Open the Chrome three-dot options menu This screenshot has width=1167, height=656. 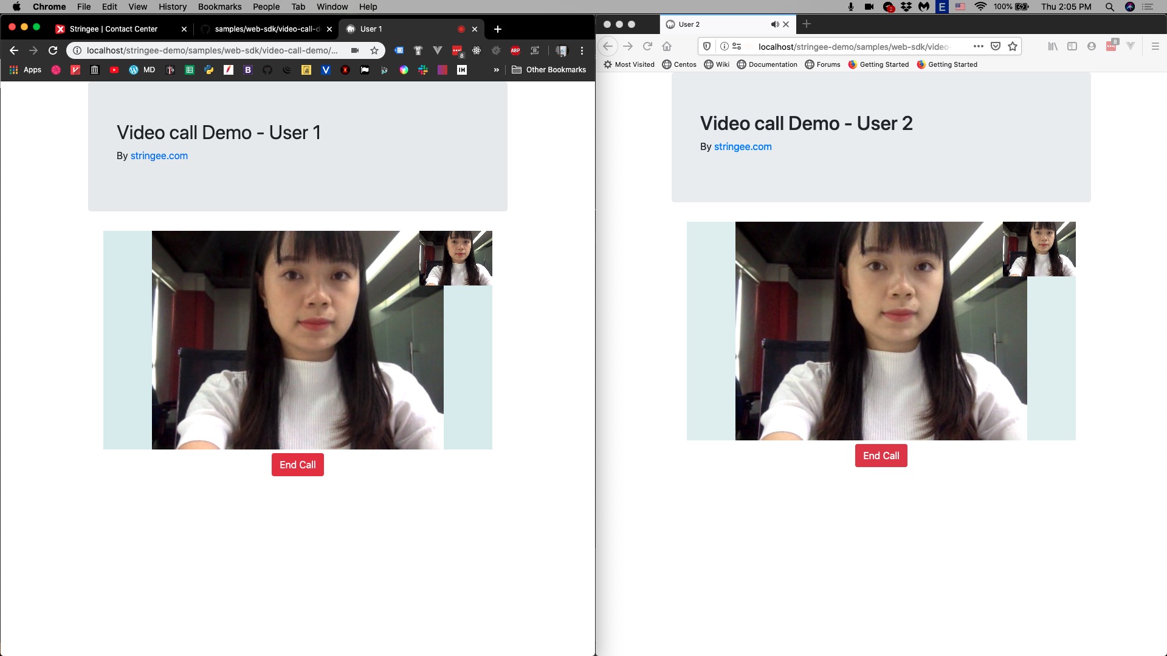click(x=581, y=50)
